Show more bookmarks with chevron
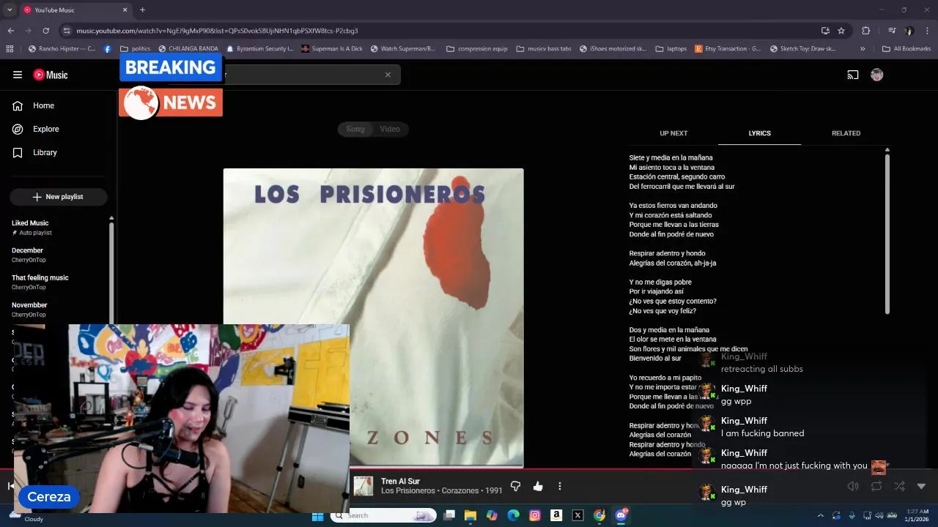This screenshot has width=938, height=527. click(x=863, y=49)
